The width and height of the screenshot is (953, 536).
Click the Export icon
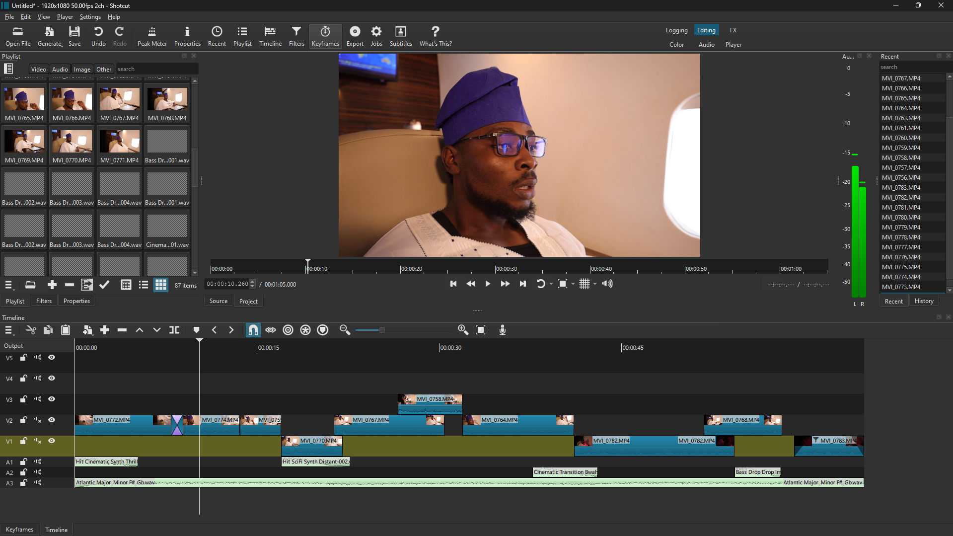tap(355, 36)
